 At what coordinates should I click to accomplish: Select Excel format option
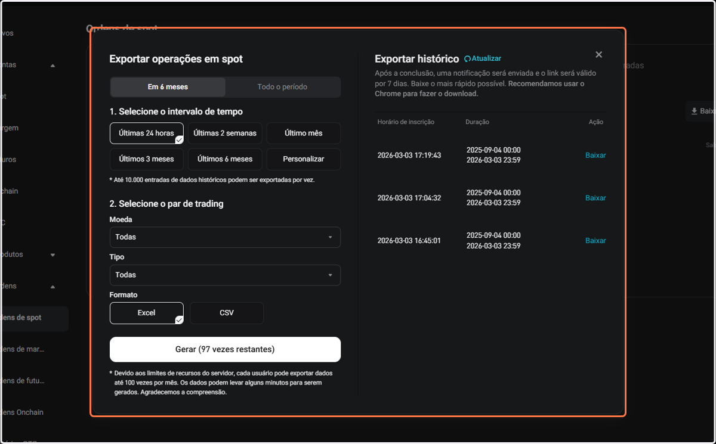pyautogui.click(x=147, y=313)
